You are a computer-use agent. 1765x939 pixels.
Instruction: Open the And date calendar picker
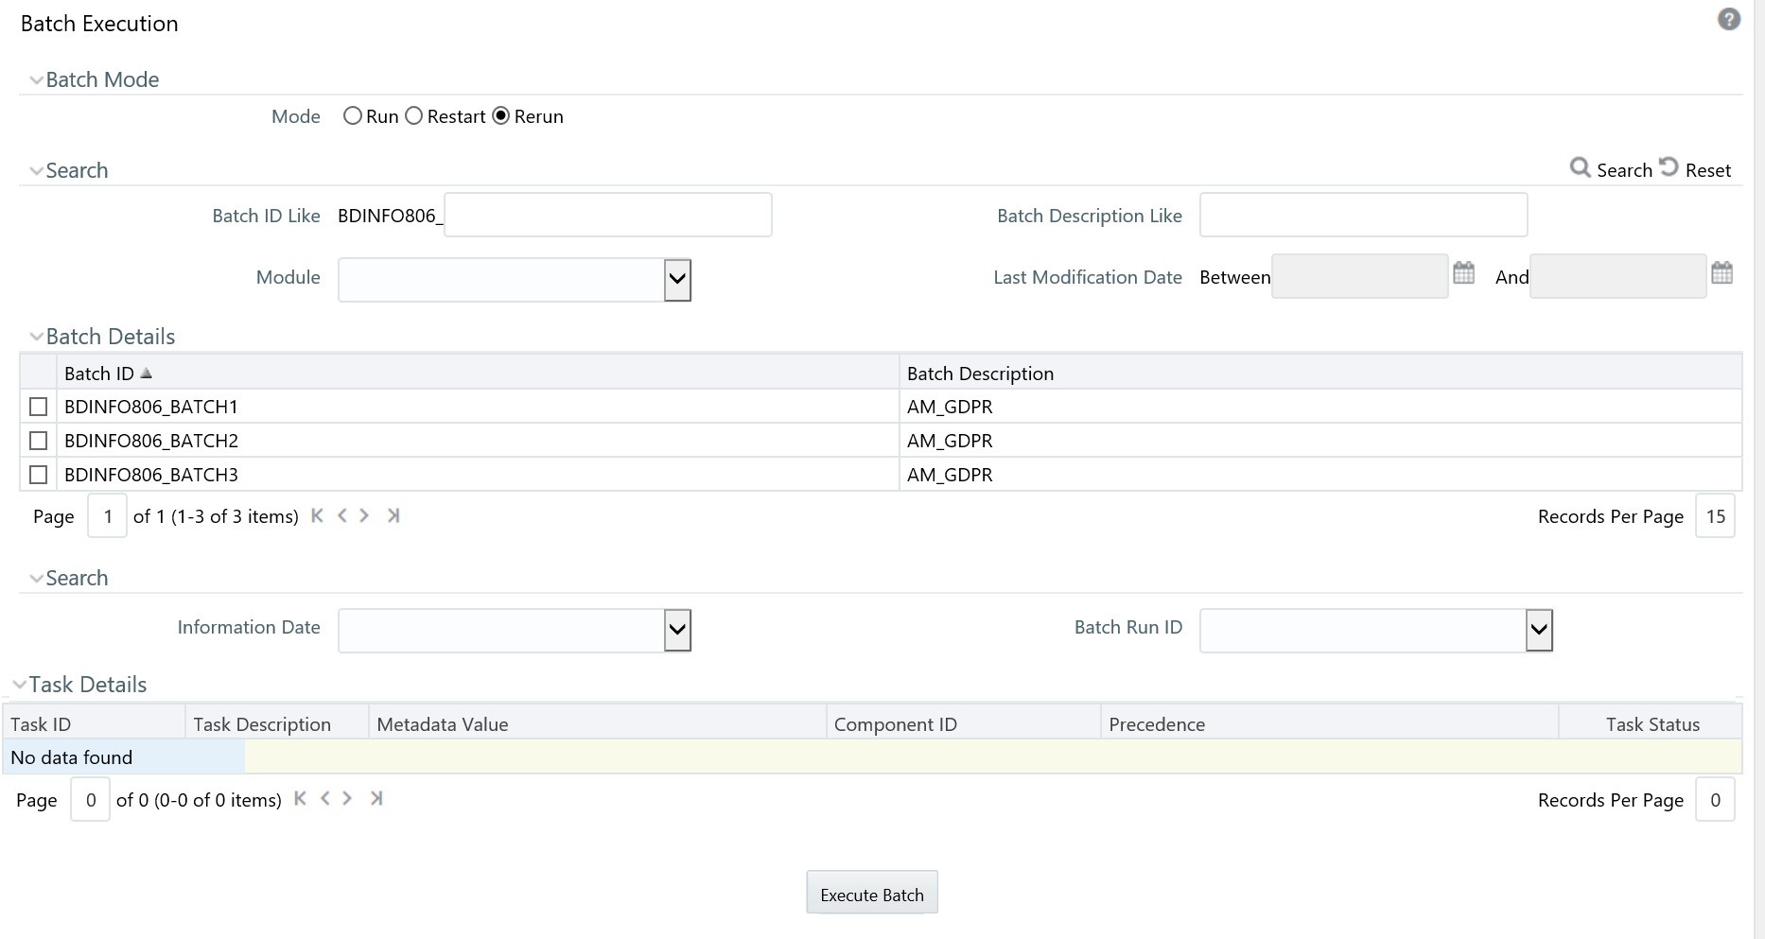point(1721,273)
